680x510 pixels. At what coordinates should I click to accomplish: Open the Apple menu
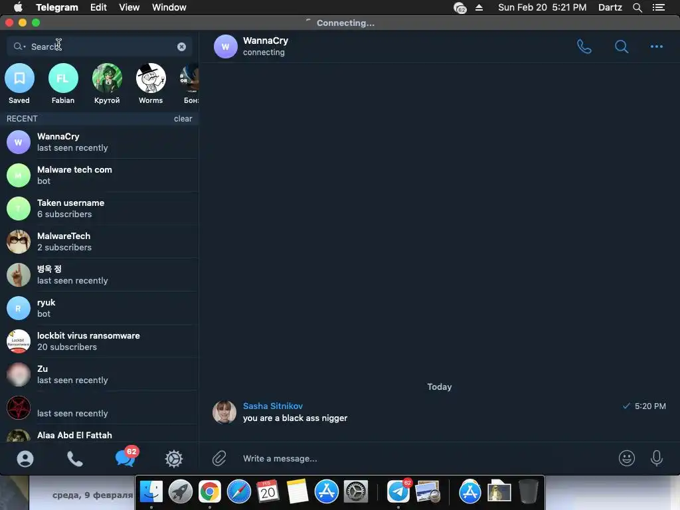(x=18, y=7)
